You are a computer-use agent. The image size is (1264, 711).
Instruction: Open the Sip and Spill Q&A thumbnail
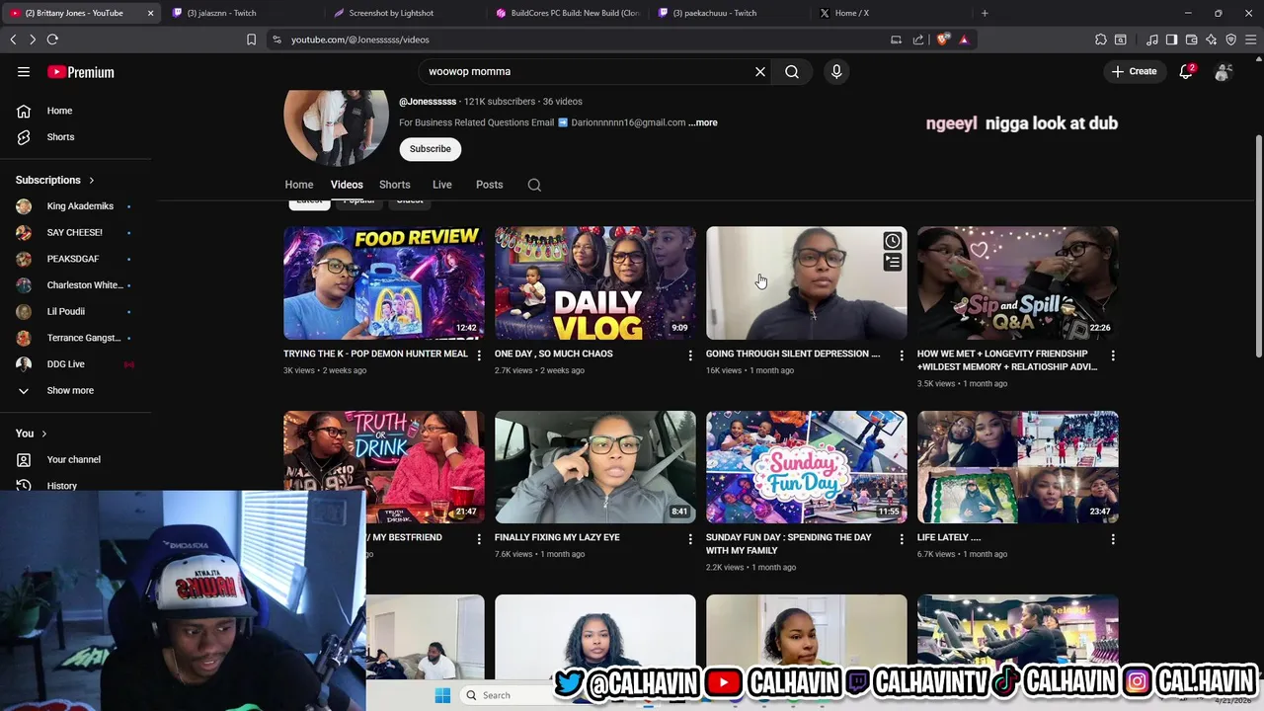(1018, 283)
